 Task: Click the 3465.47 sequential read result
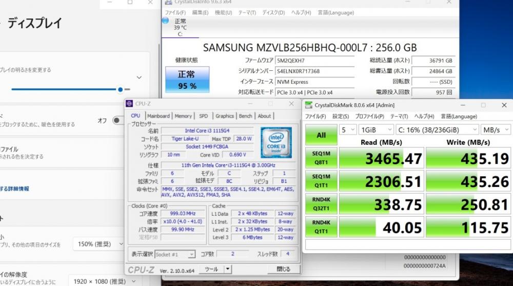[382, 159]
